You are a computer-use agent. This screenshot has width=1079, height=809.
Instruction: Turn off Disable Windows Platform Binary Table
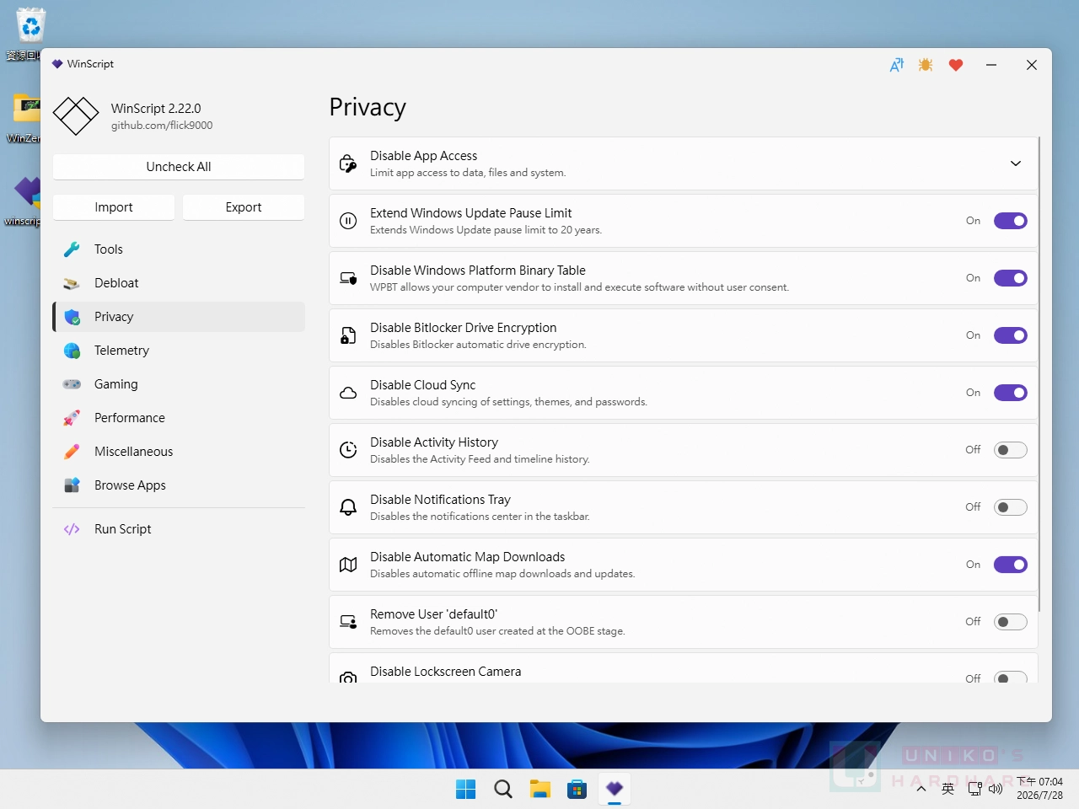coord(1011,278)
